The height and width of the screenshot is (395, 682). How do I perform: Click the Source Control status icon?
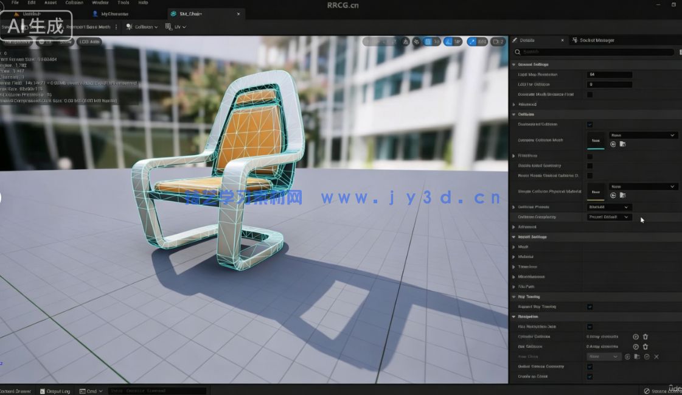click(647, 391)
